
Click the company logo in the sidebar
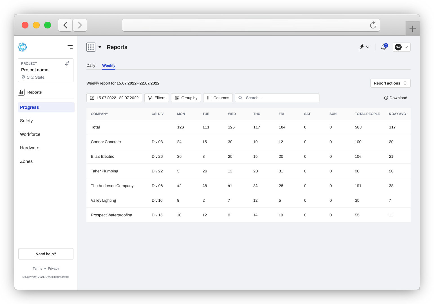click(x=22, y=47)
